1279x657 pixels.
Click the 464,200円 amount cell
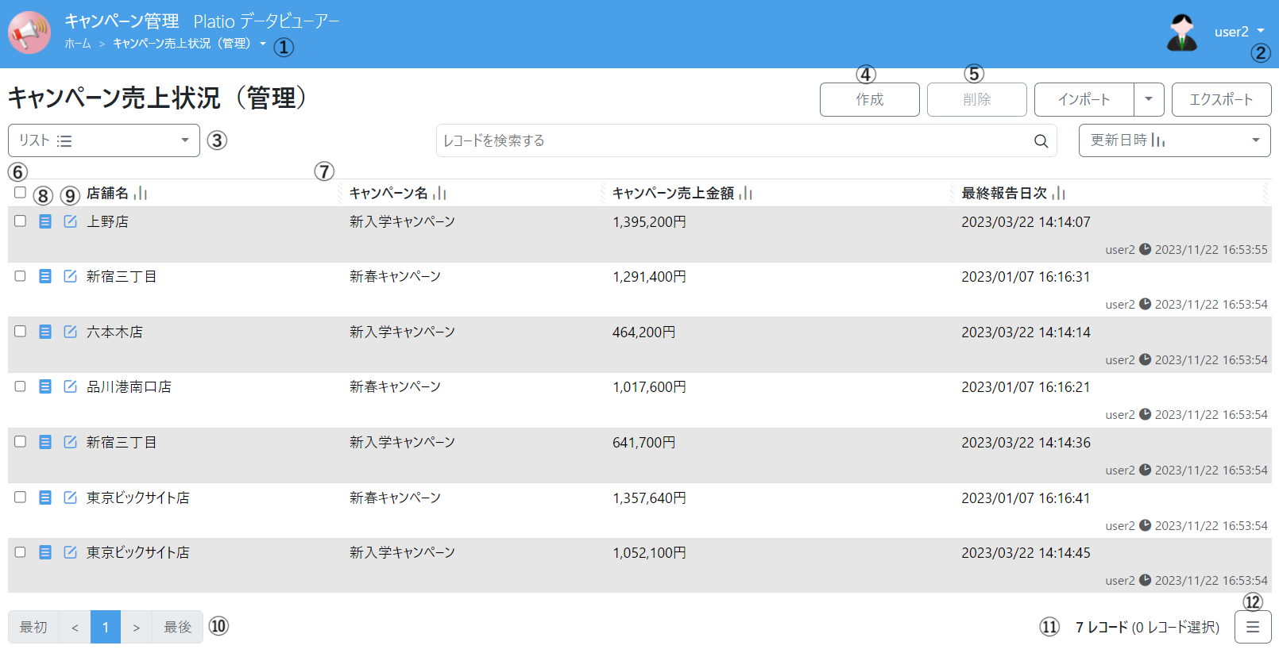(x=643, y=332)
